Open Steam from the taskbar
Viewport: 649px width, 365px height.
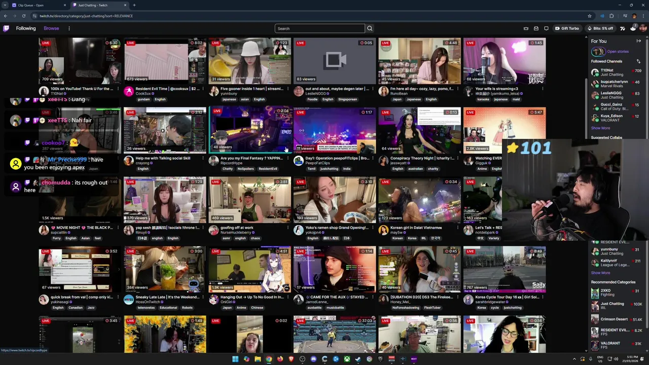click(358, 359)
